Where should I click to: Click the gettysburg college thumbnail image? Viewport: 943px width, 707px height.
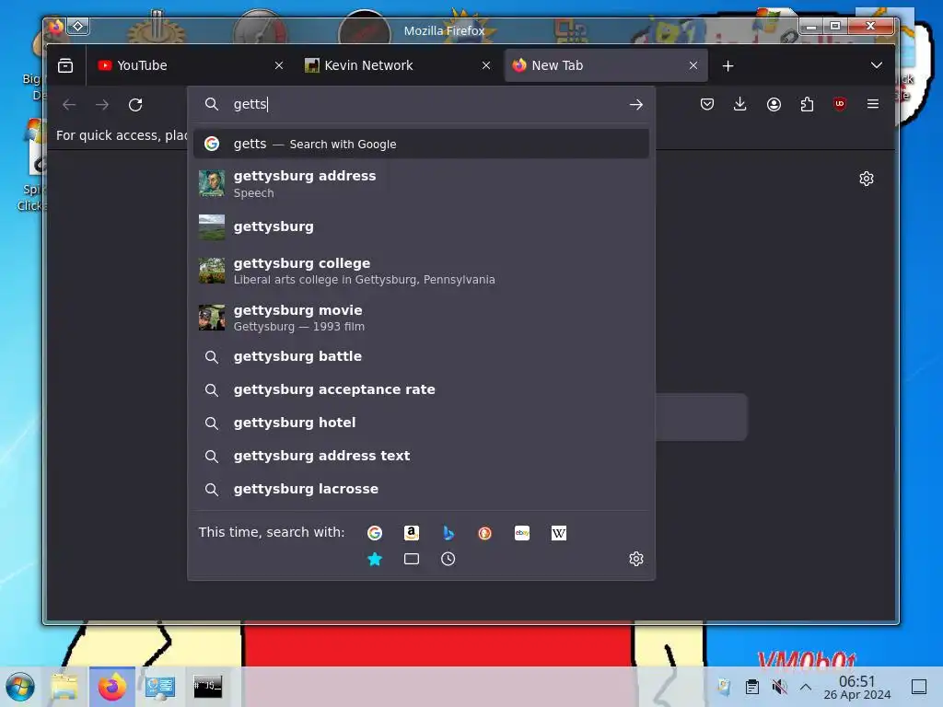tap(212, 271)
